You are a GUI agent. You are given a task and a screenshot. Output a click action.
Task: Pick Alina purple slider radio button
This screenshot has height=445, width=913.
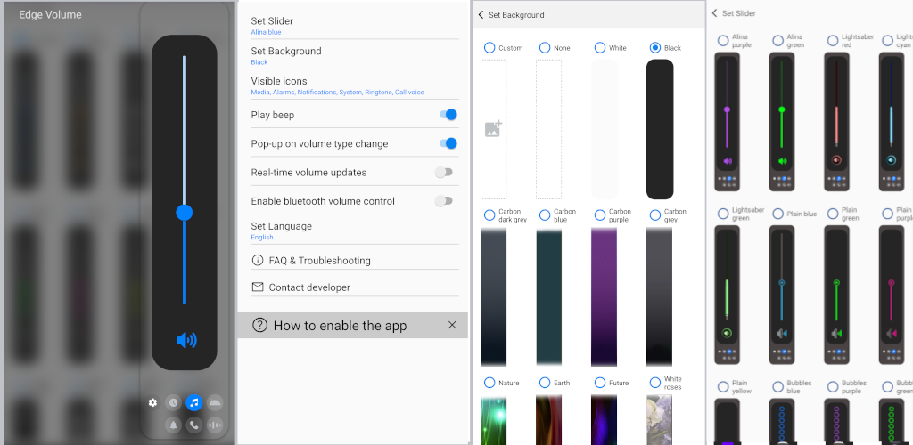click(x=722, y=40)
